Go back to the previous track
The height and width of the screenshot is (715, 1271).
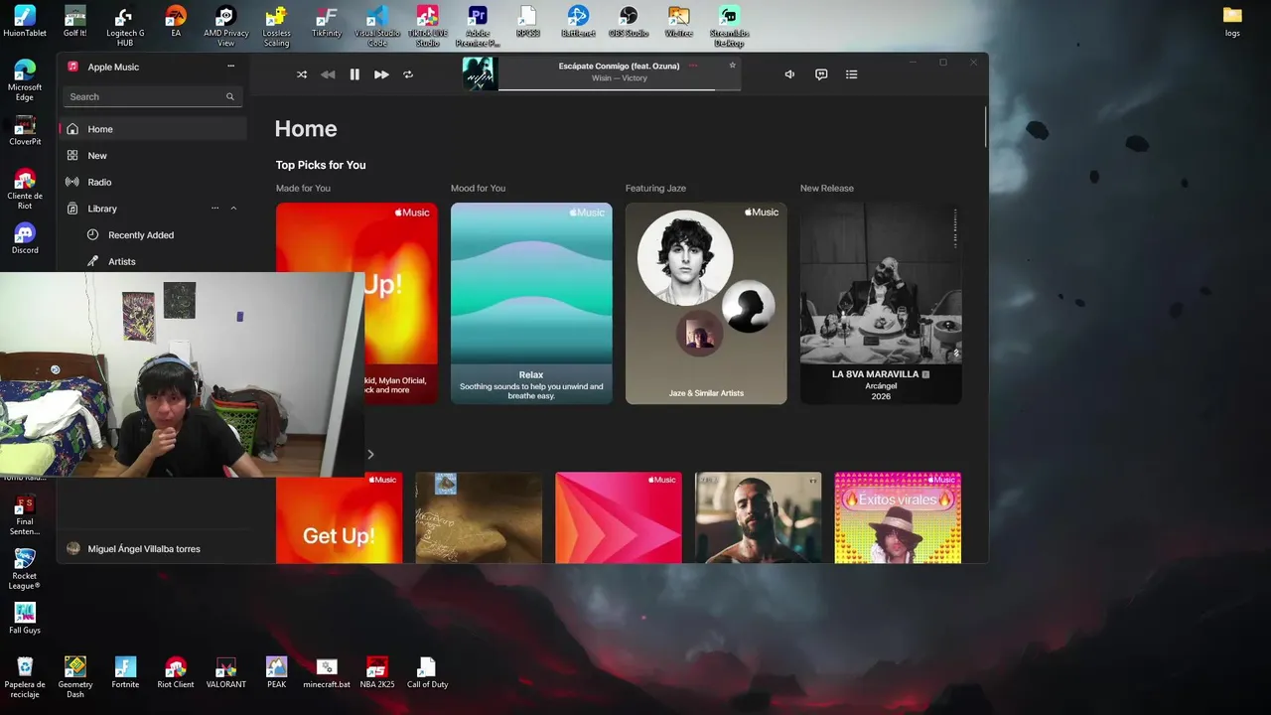[x=328, y=74]
